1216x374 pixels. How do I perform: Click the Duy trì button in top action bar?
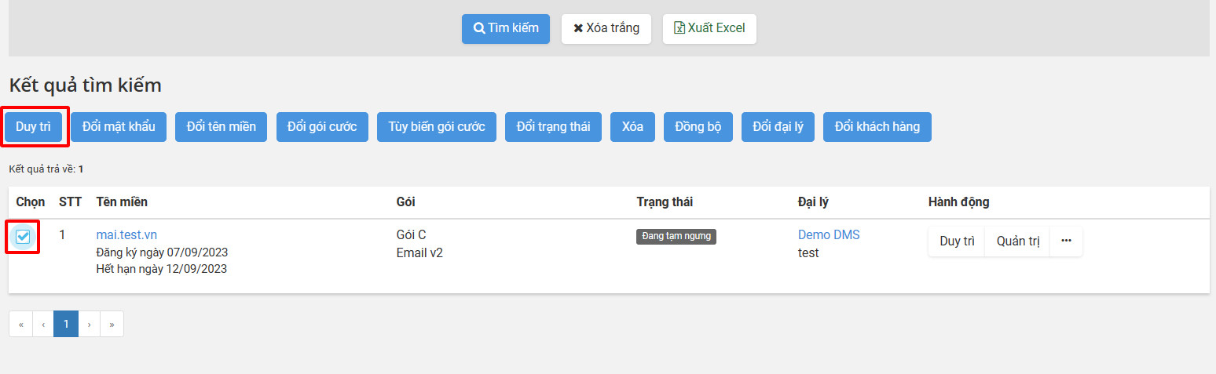tap(33, 127)
